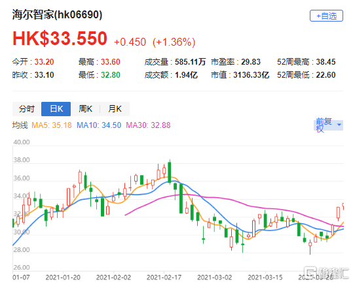This screenshot has width=353, height=284.
Task: Click the 均线 moving average label
Action: (20, 125)
